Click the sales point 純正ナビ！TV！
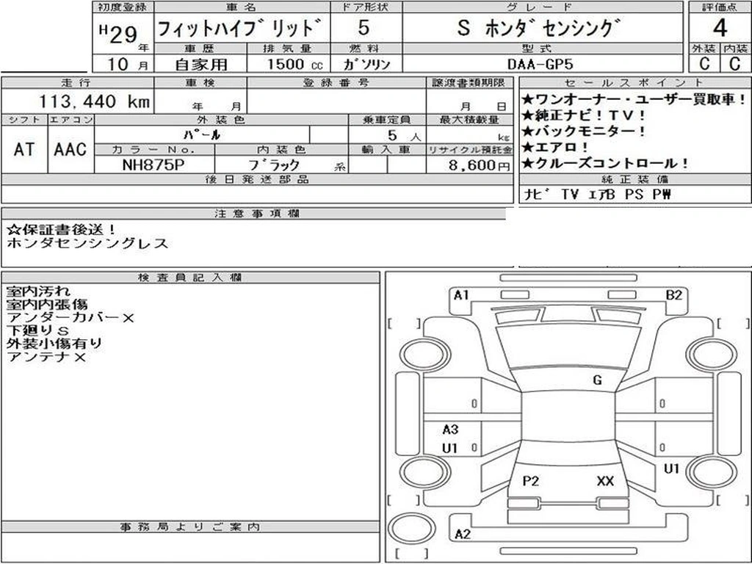The height and width of the screenshot is (564, 752). (584, 115)
